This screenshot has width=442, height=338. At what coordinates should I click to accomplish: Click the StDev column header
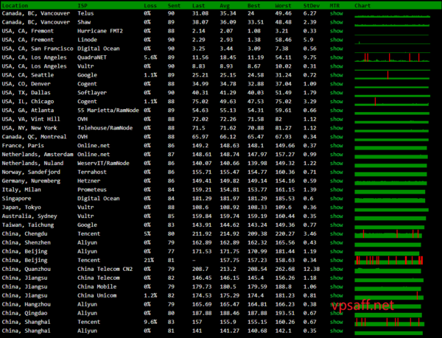(x=311, y=6)
